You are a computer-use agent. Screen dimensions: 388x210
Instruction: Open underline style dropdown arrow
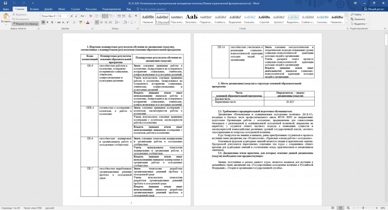coord(55,22)
